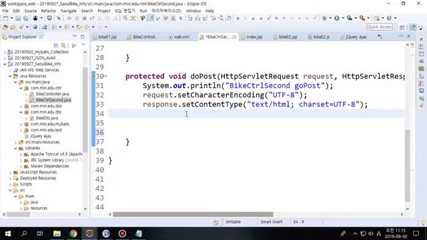Click the Save All icon in the toolbar
The image size is (427, 240).
tap(25, 18)
